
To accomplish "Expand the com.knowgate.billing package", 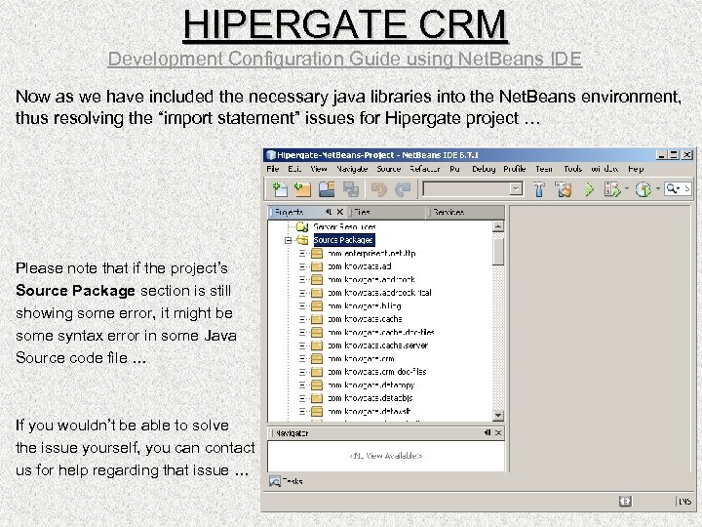I will (x=302, y=306).
